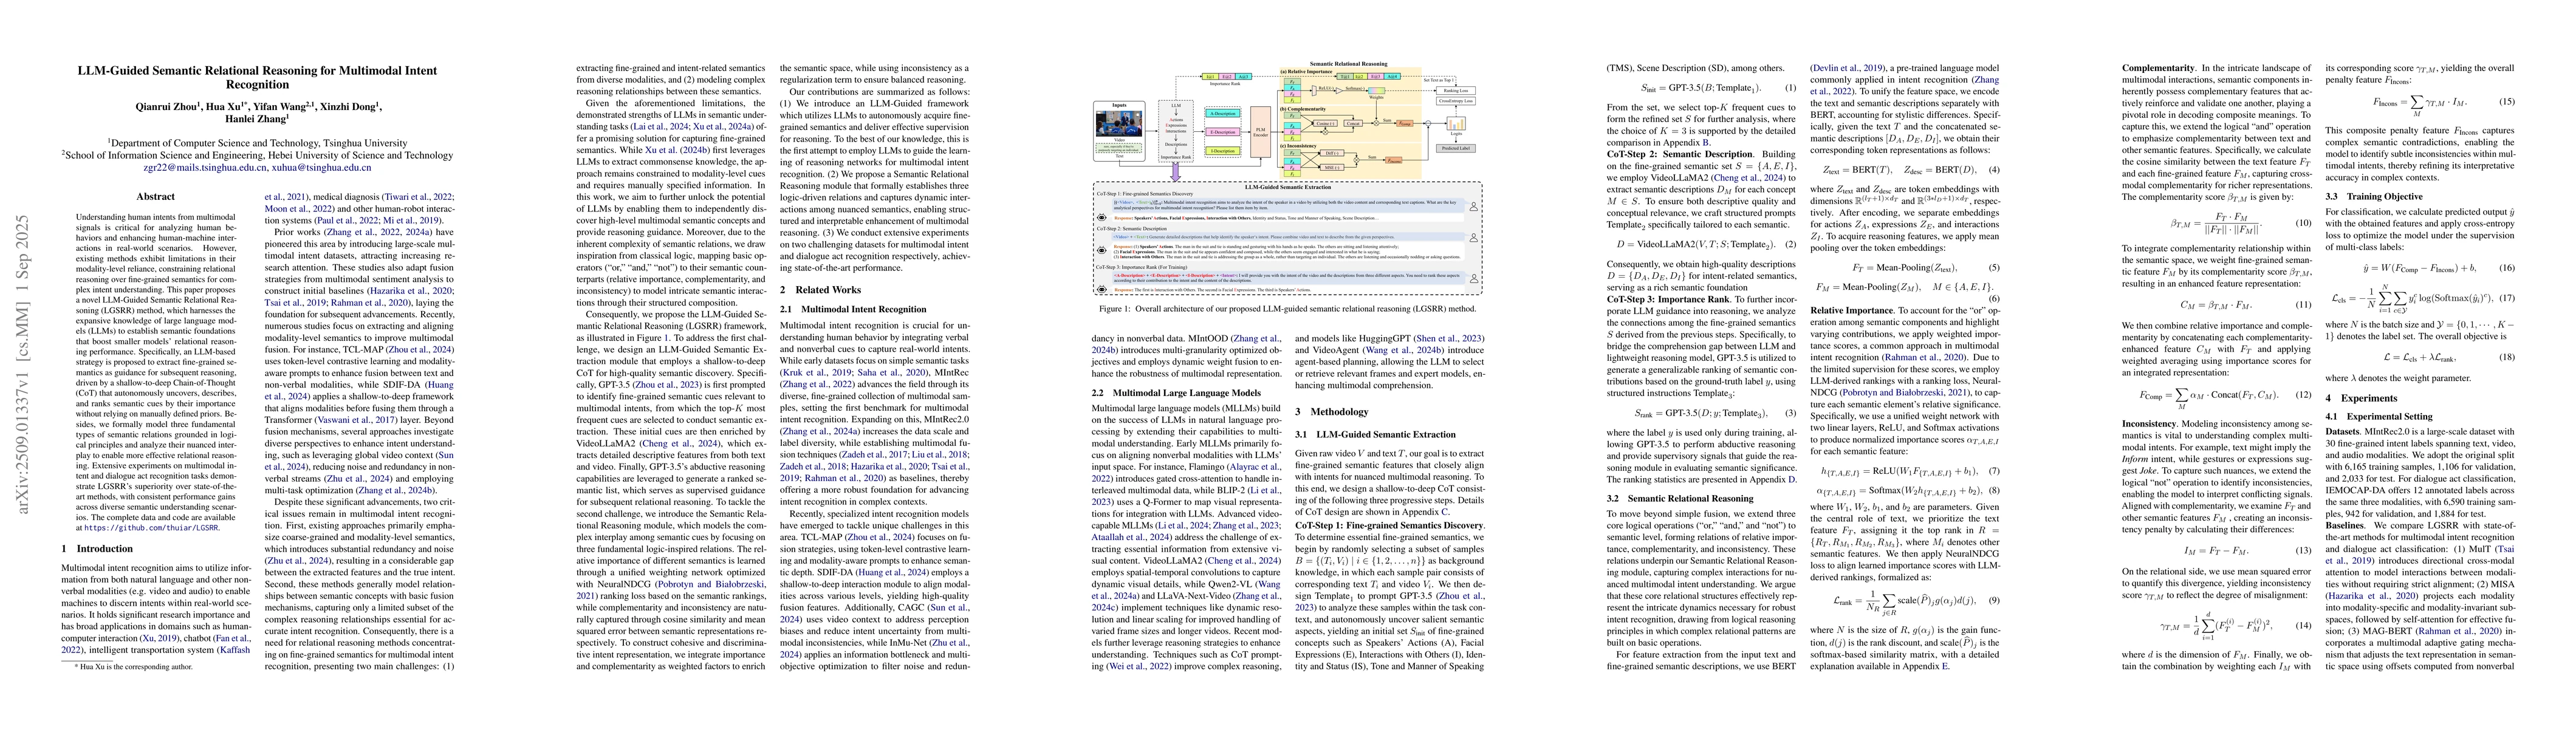This screenshot has width=2576, height=729.
Task: Click the eye robot icon beside Step 2 response
Action: pos(1102,250)
